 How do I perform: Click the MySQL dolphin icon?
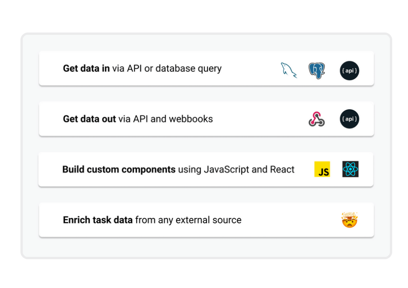pyautogui.click(x=289, y=70)
